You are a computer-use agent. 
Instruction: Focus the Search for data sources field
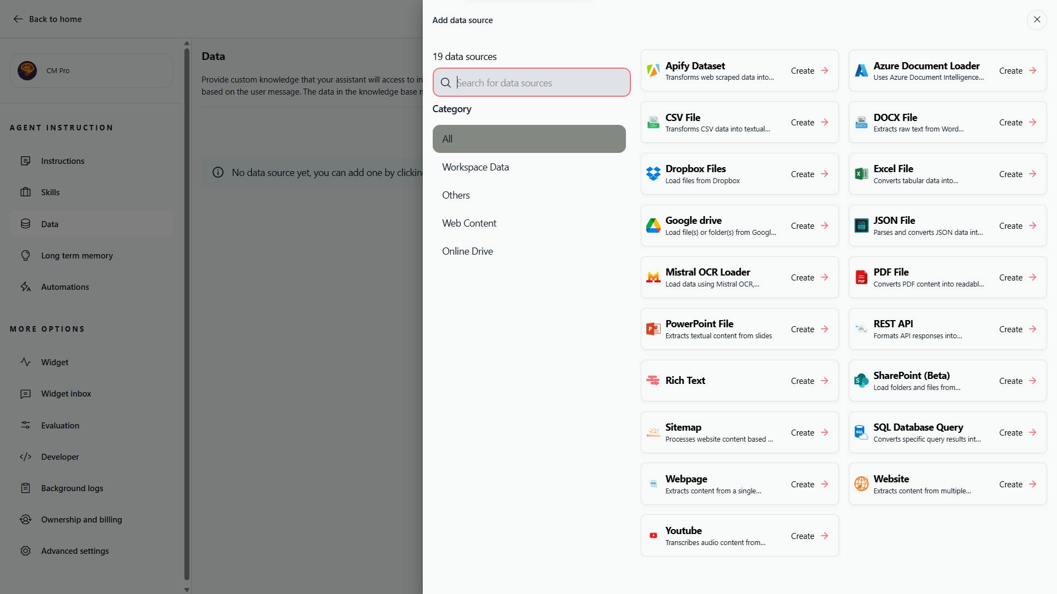tap(540, 83)
